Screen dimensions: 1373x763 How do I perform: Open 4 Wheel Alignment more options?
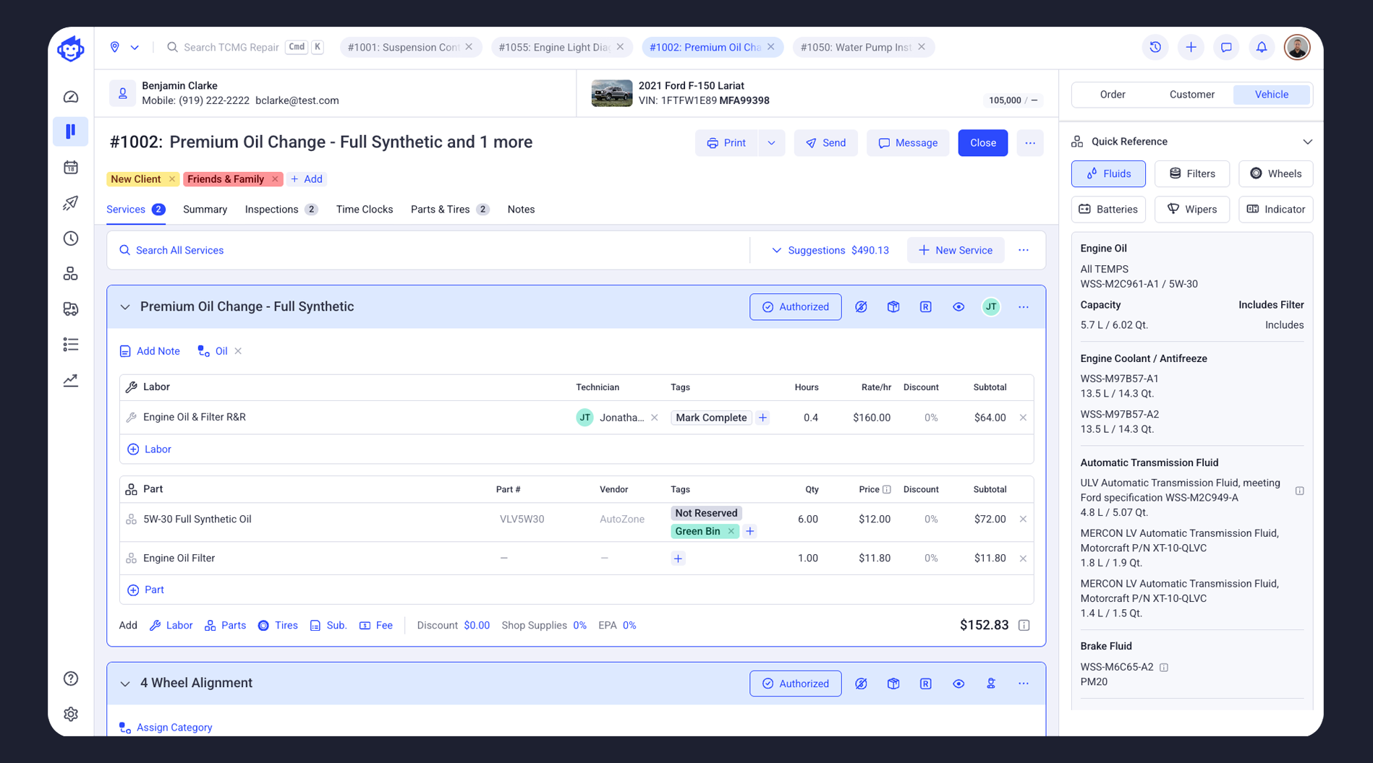coord(1024,684)
